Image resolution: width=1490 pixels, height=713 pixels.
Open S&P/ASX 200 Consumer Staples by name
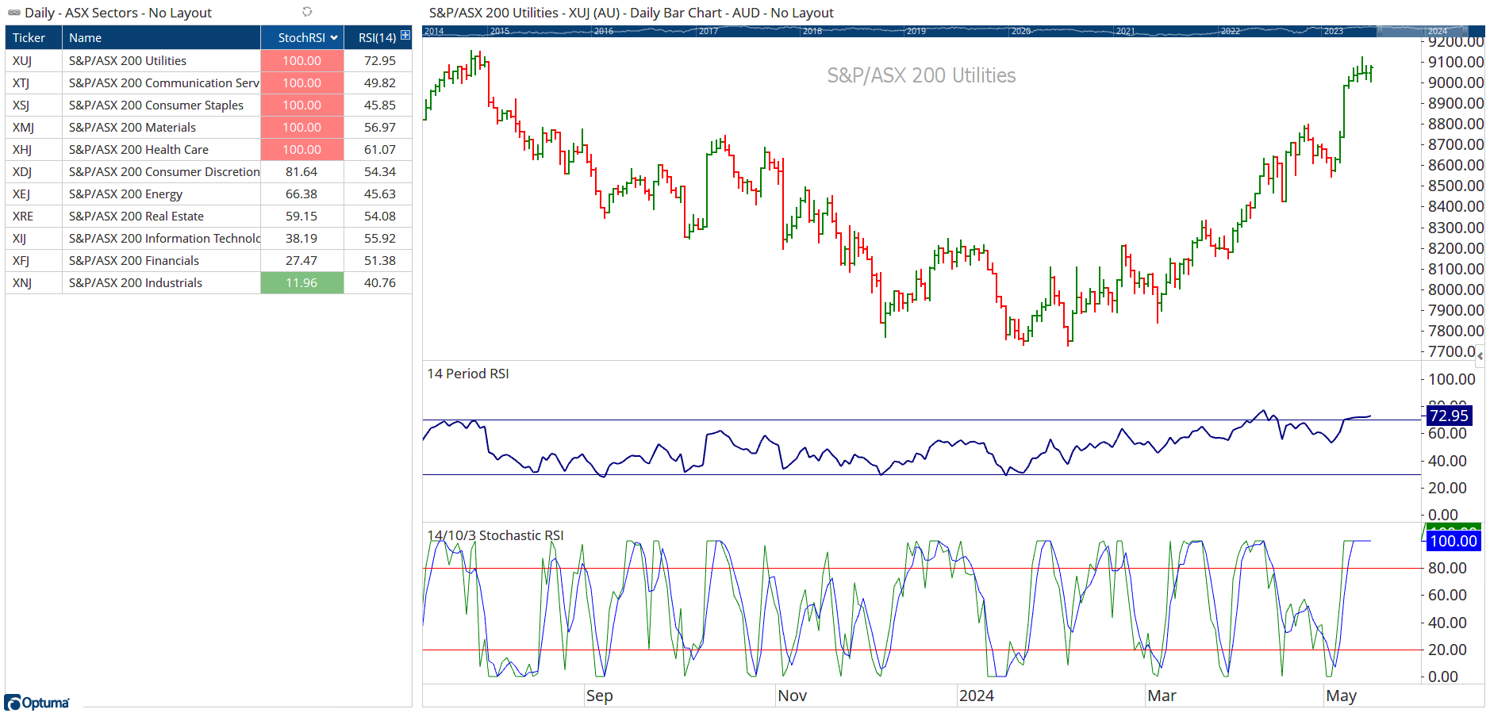pyautogui.click(x=156, y=105)
